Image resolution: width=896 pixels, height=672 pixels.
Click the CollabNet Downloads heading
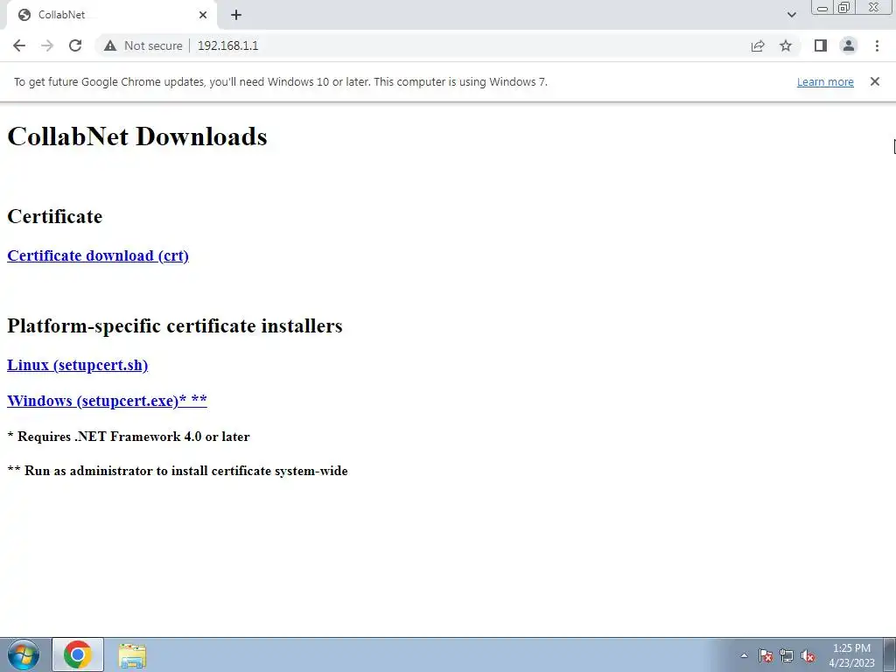click(137, 136)
